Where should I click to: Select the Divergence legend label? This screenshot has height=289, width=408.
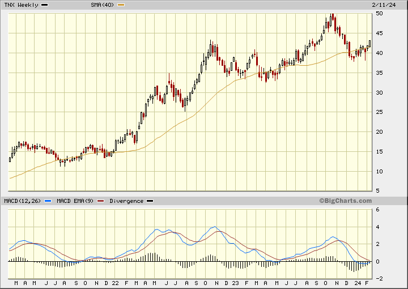click(126, 201)
